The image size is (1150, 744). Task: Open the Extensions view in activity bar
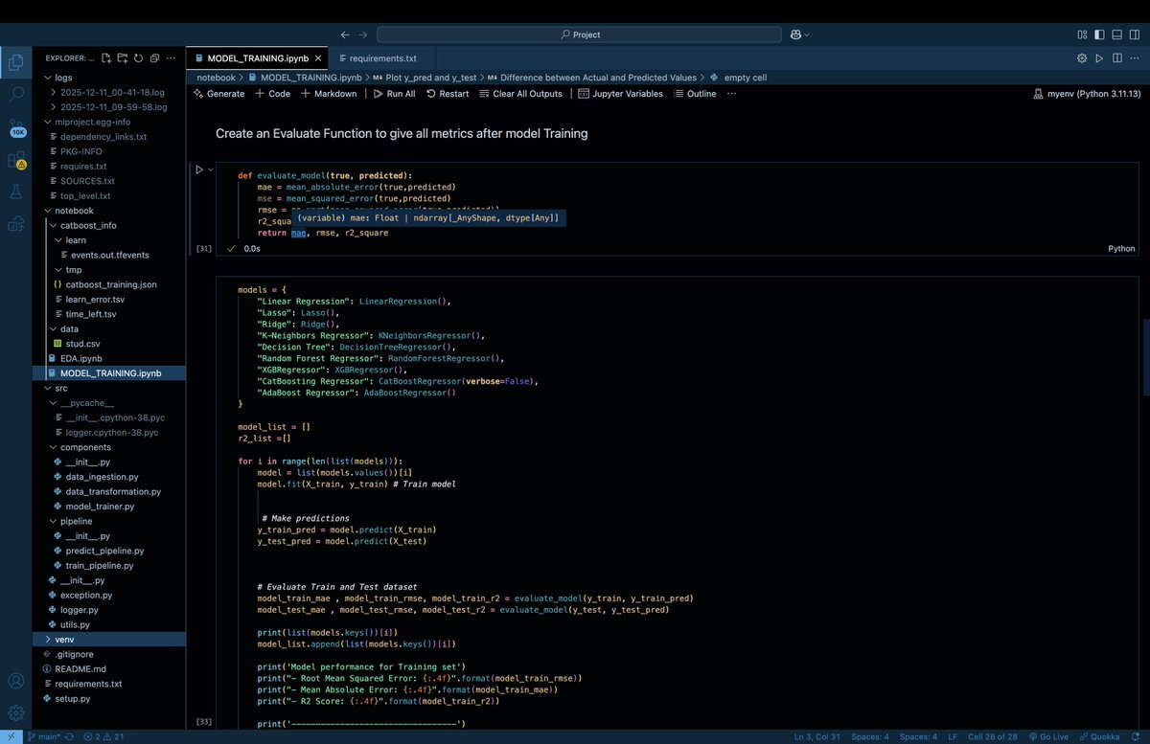click(x=16, y=160)
